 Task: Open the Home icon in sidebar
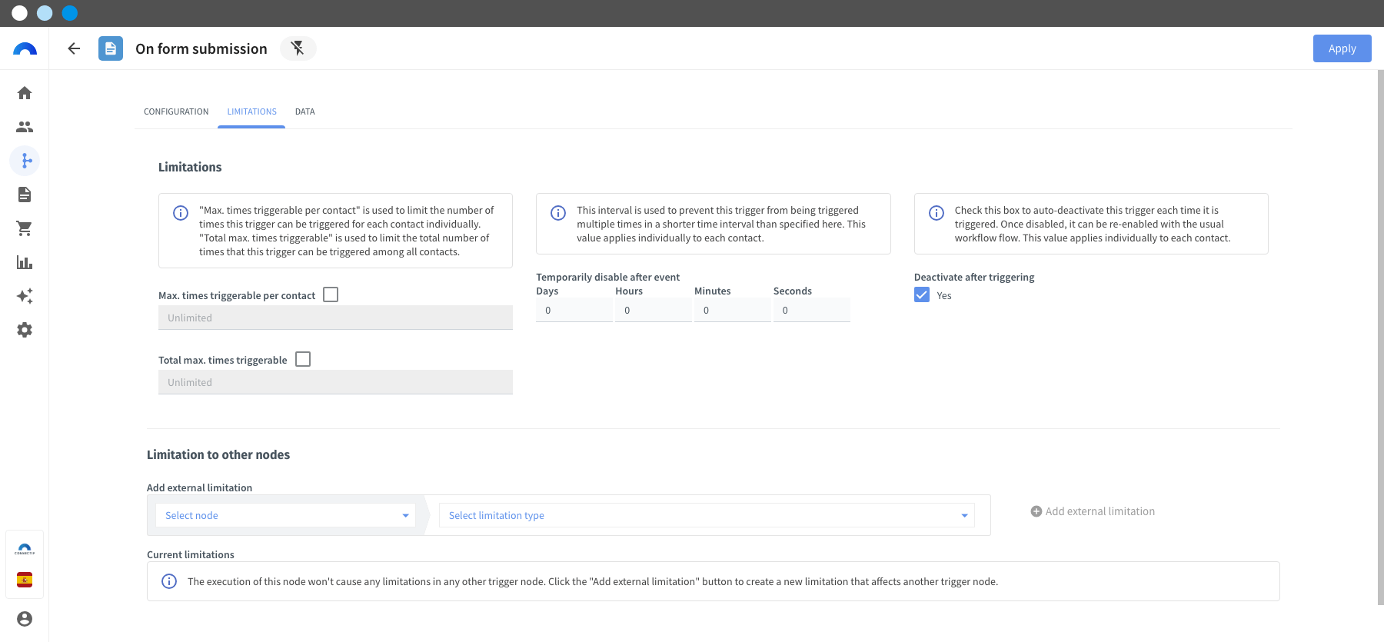(x=25, y=93)
